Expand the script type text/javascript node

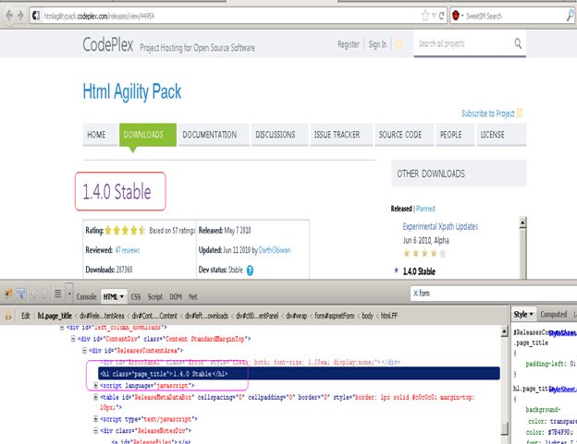point(95,419)
